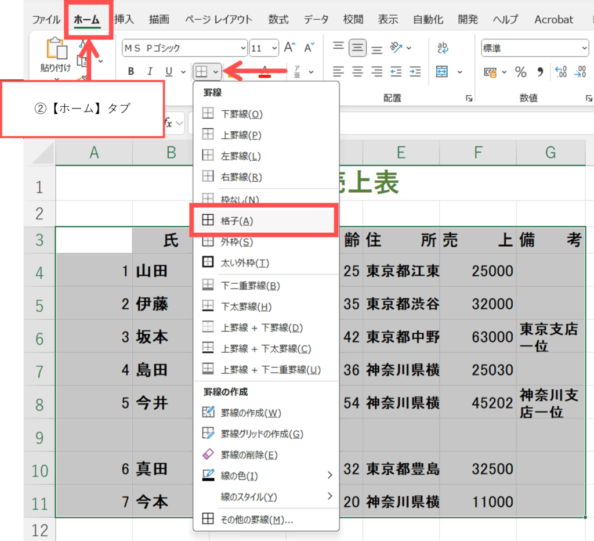The image size is (594, 541).
Task: Select column header F
Action: point(477,153)
